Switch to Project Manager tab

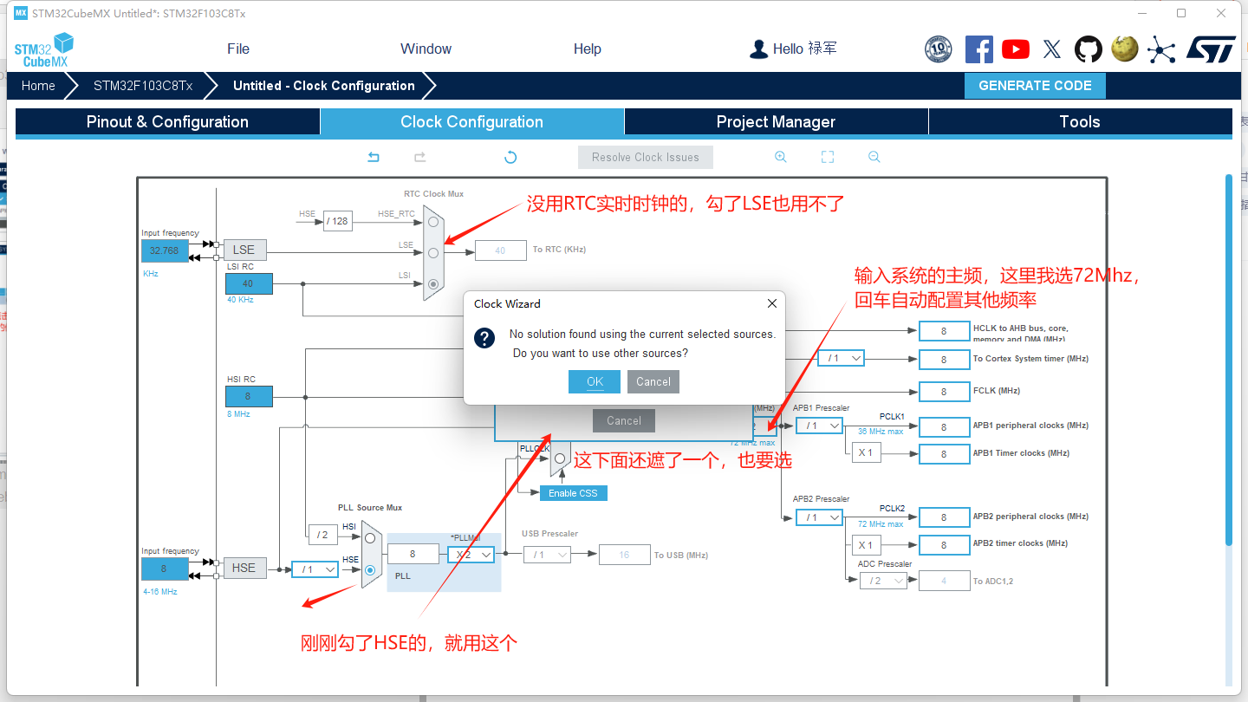click(x=776, y=121)
